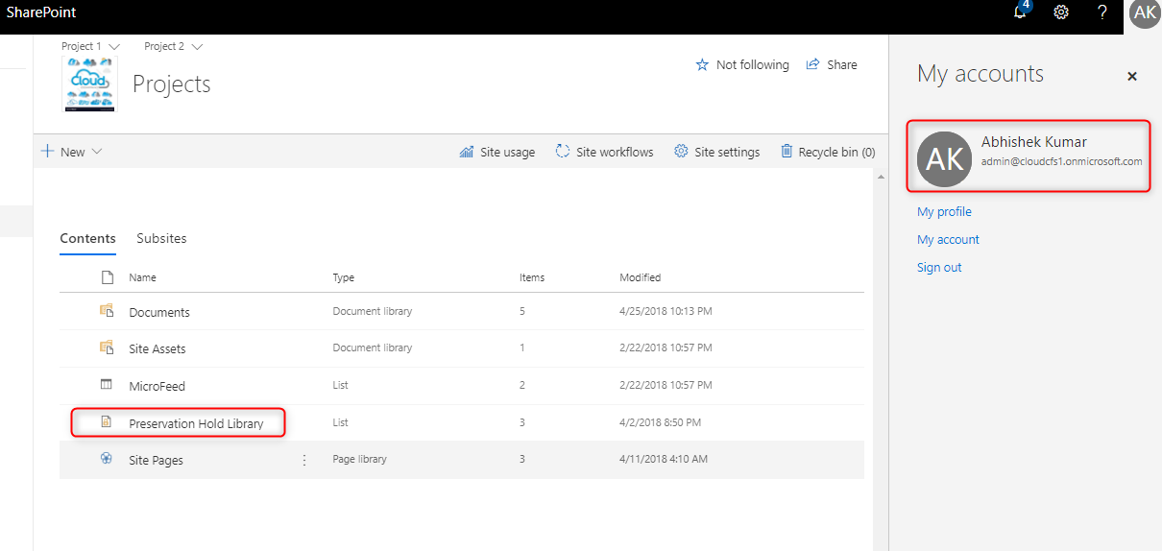This screenshot has height=551, width=1162.
Task: Click the Projects site logo image
Action: tap(91, 84)
